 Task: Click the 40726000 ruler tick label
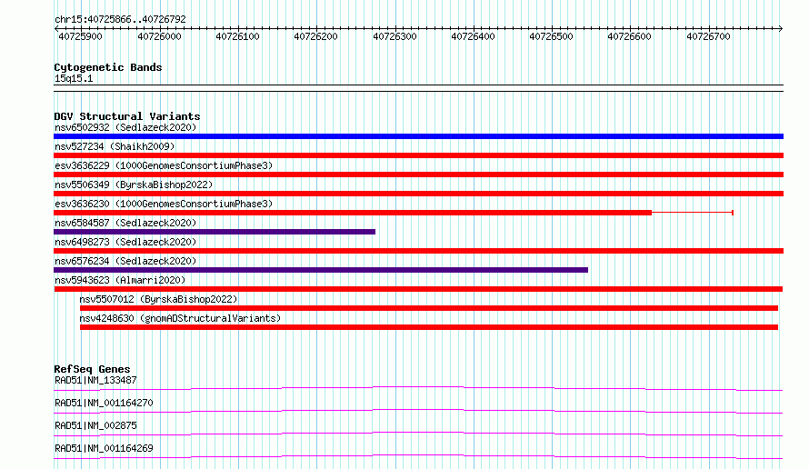159,36
